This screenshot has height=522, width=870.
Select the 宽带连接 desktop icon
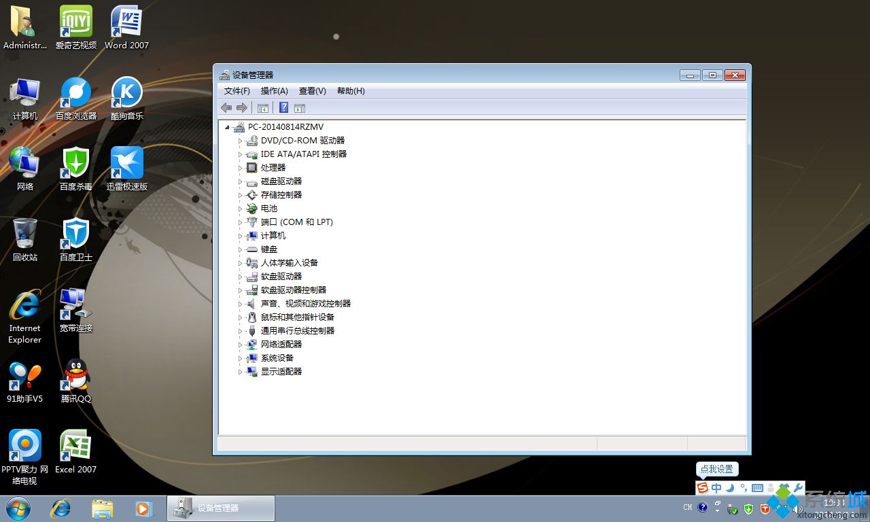(x=76, y=311)
